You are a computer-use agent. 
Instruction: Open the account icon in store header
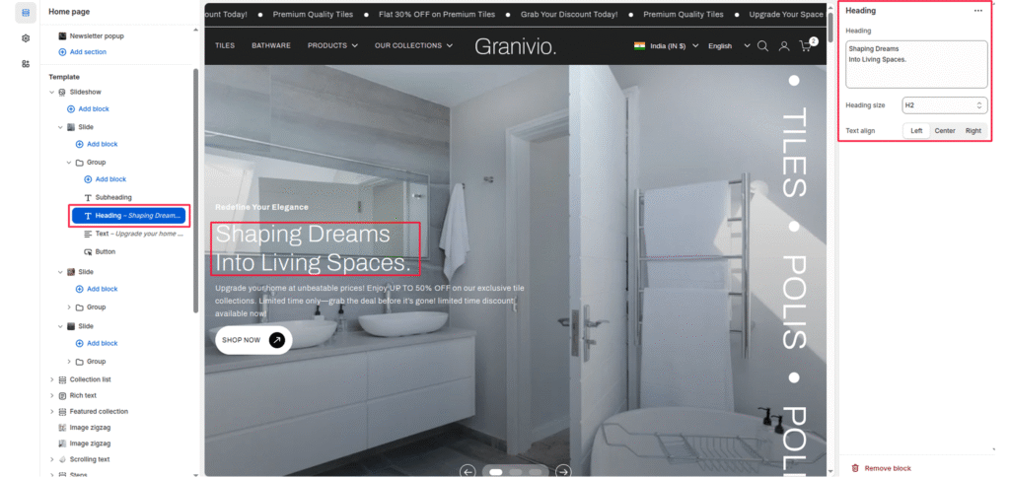click(784, 46)
